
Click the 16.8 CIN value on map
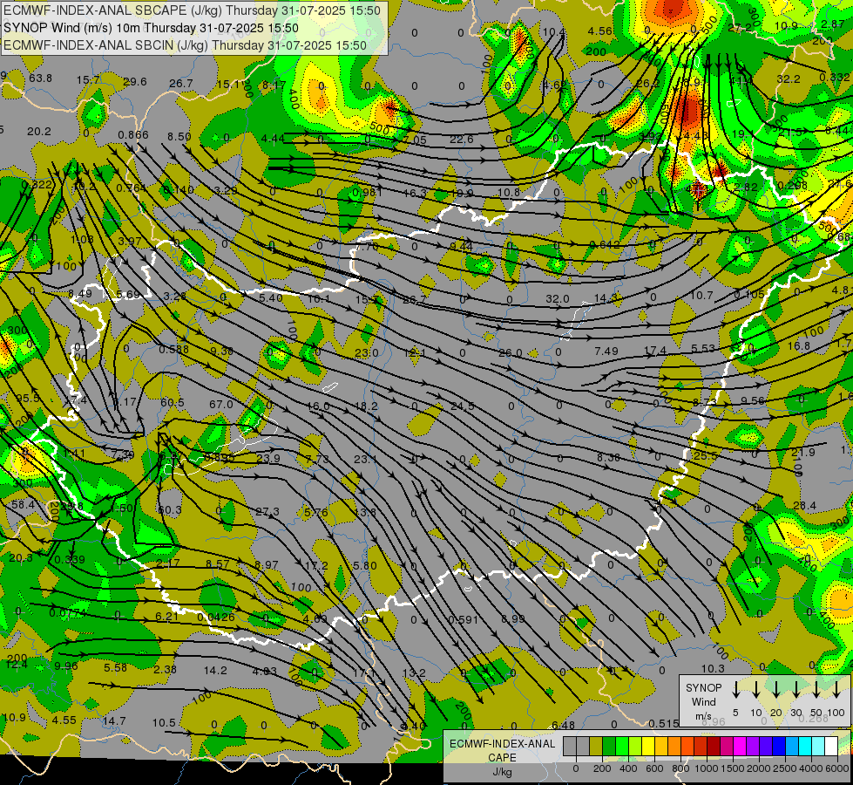point(799,346)
